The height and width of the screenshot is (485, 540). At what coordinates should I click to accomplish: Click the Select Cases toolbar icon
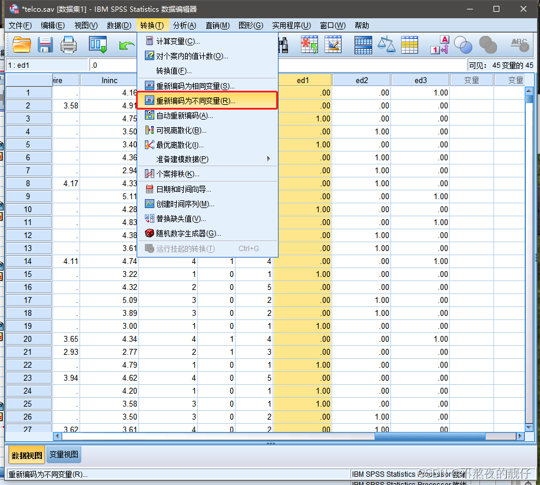click(409, 45)
